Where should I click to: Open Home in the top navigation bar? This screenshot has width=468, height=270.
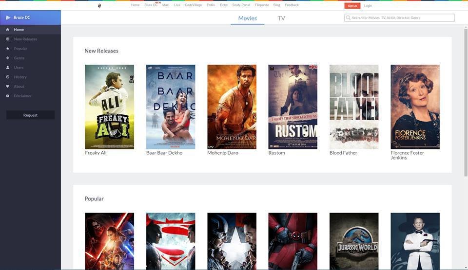point(135,5)
